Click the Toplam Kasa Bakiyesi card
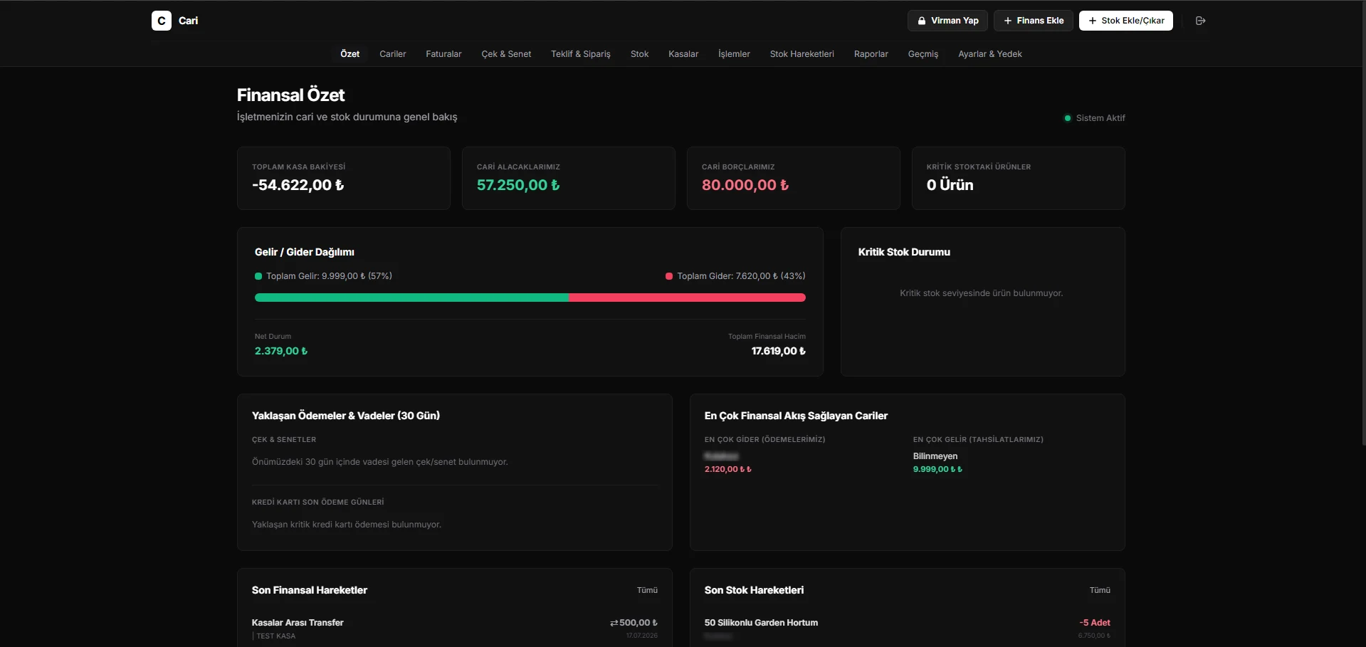 click(x=344, y=178)
